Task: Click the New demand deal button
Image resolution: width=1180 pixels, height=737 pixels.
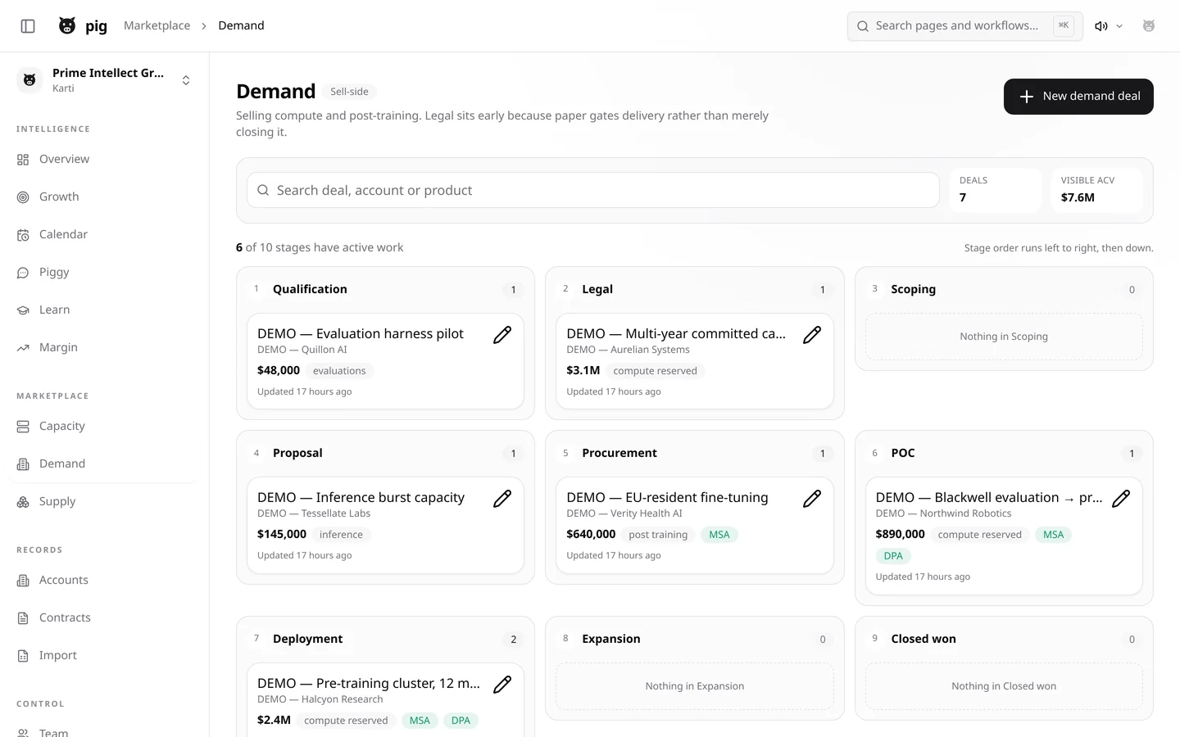Action: (1078, 97)
